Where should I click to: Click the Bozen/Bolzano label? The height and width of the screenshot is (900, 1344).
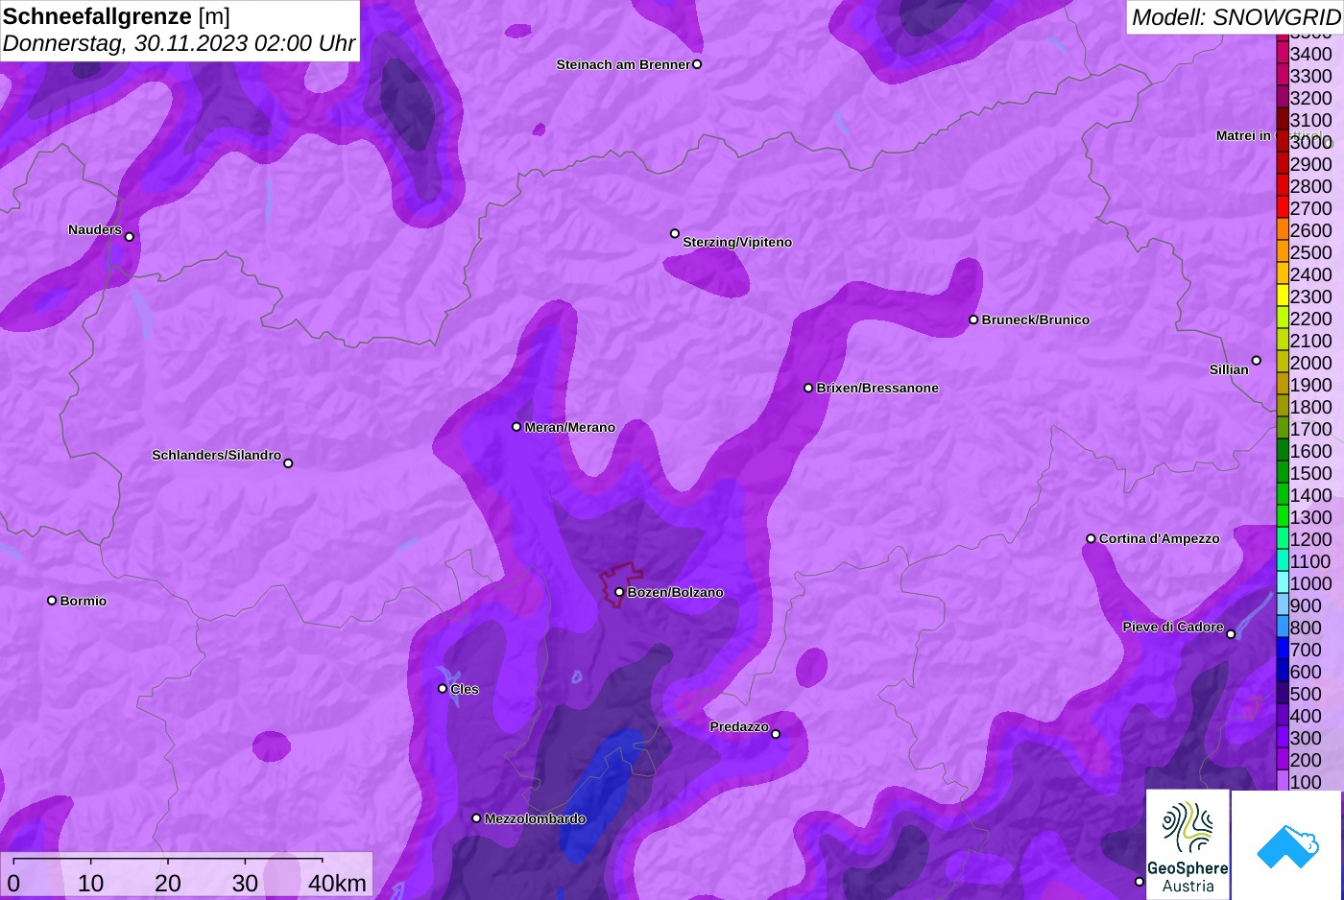coord(675,592)
